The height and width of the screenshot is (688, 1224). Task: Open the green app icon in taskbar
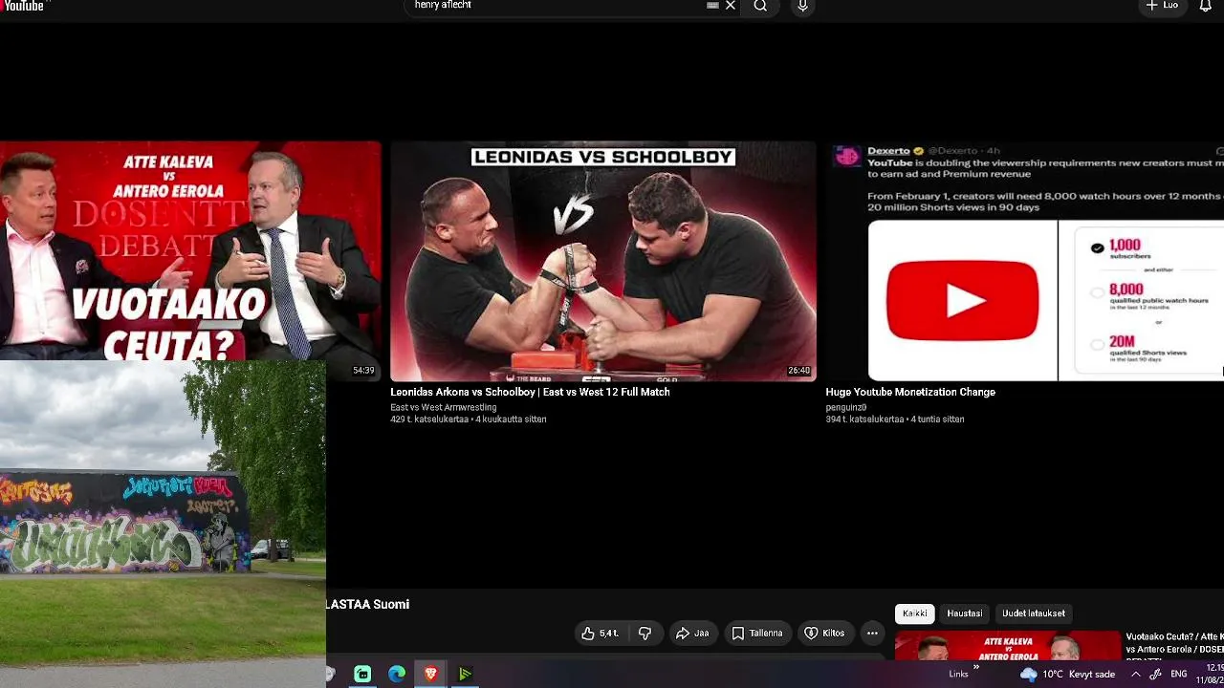(x=362, y=675)
